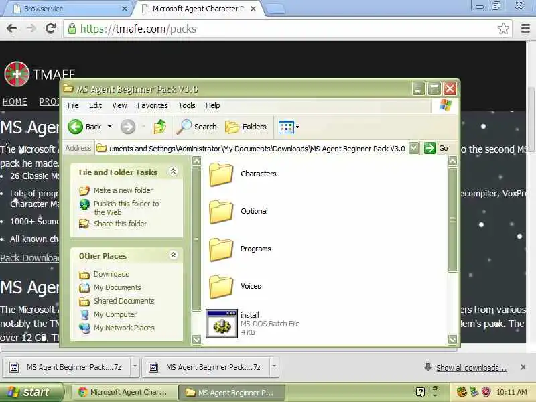Screen dimensions: 536x402
Task: Click the Pack Download link on the page
Action: tap(29, 258)
